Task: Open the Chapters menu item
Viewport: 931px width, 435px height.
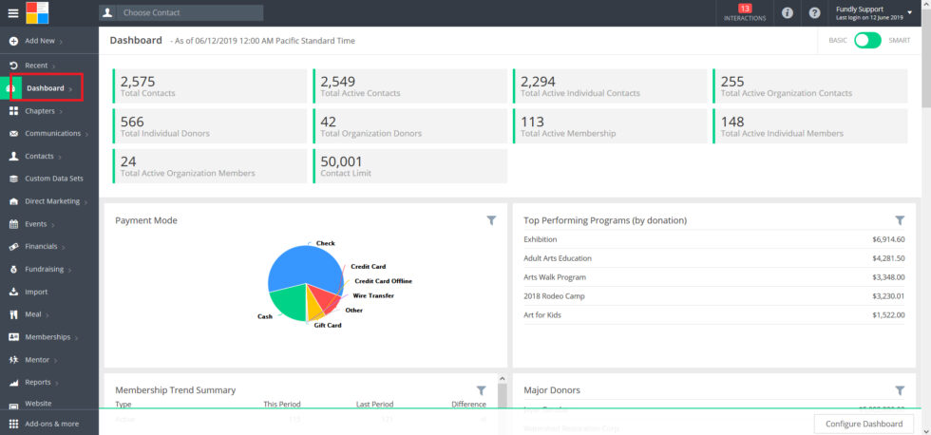Action: [x=40, y=111]
